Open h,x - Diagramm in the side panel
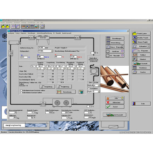 click(x=141, y=51)
